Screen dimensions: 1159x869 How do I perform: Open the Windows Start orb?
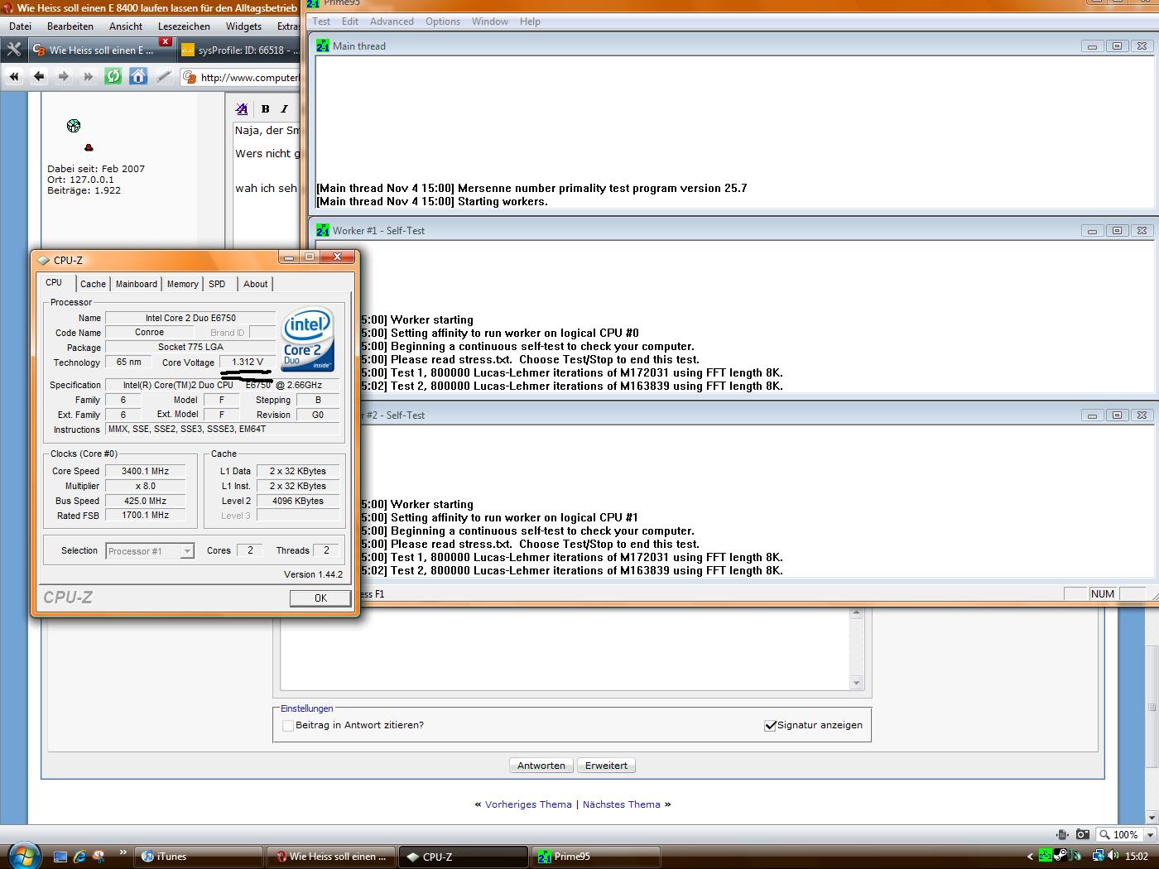point(23,855)
